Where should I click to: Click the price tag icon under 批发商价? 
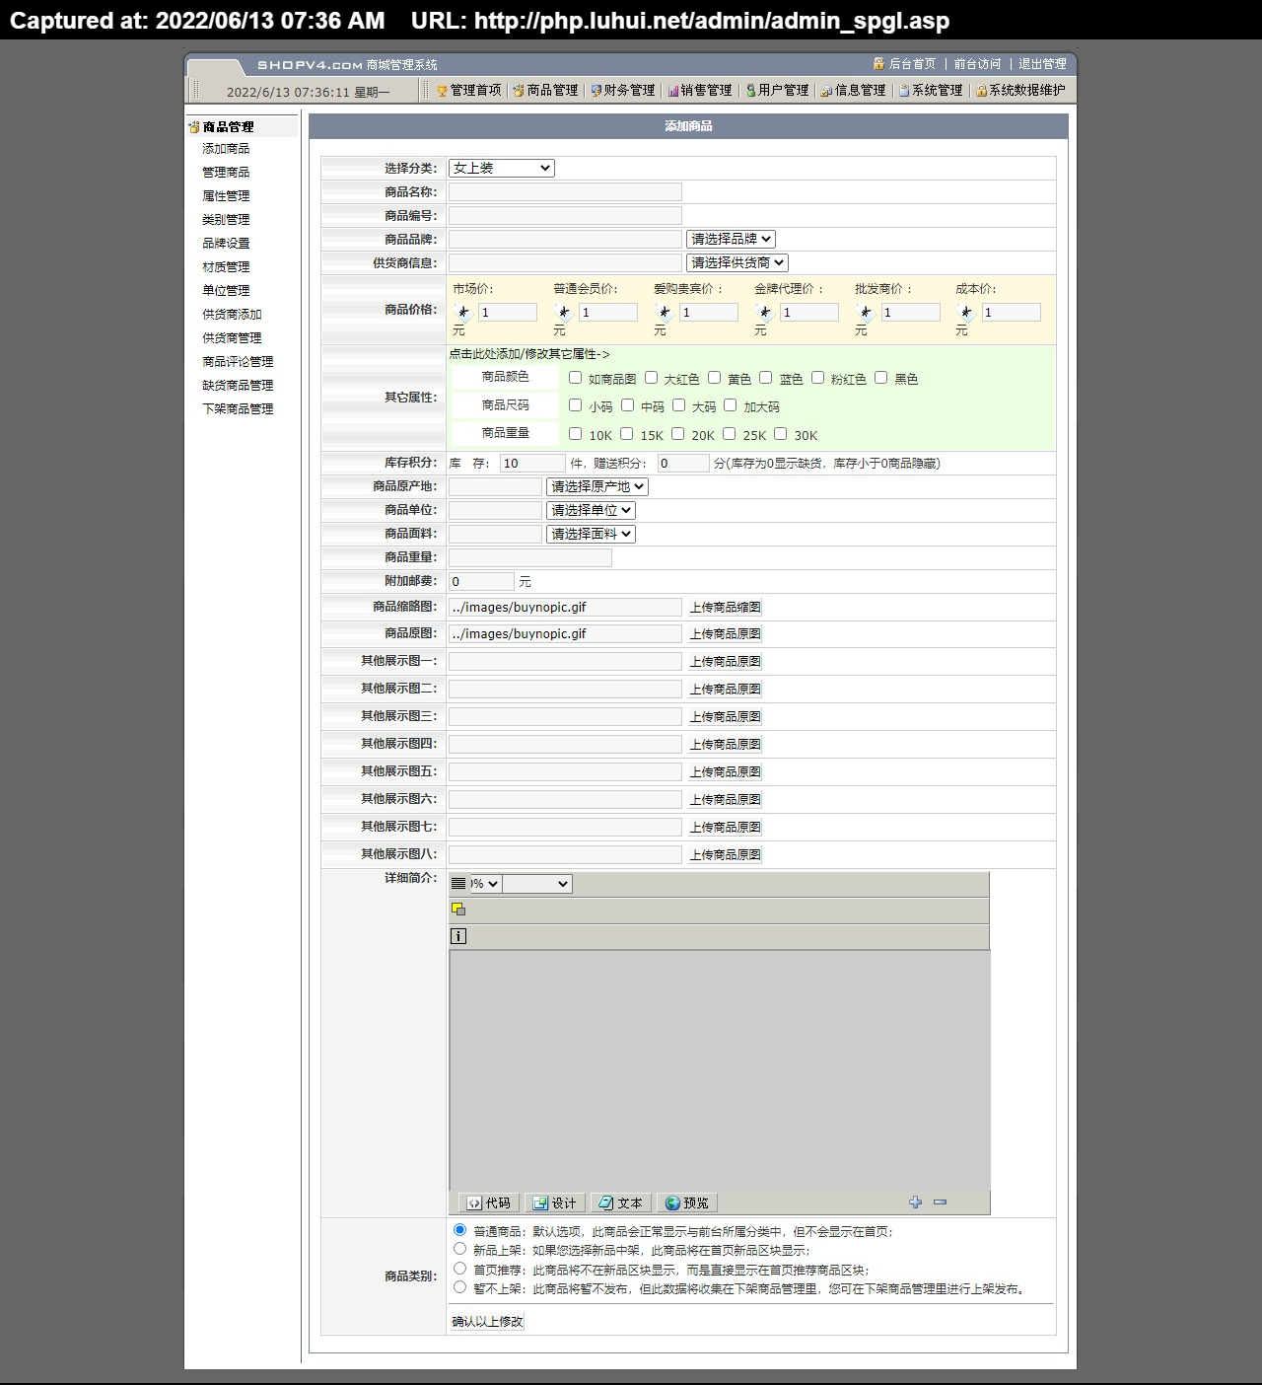pos(866,313)
